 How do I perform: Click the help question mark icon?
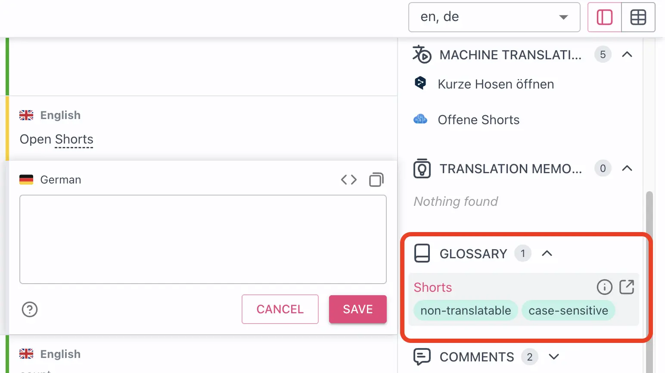click(29, 309)
